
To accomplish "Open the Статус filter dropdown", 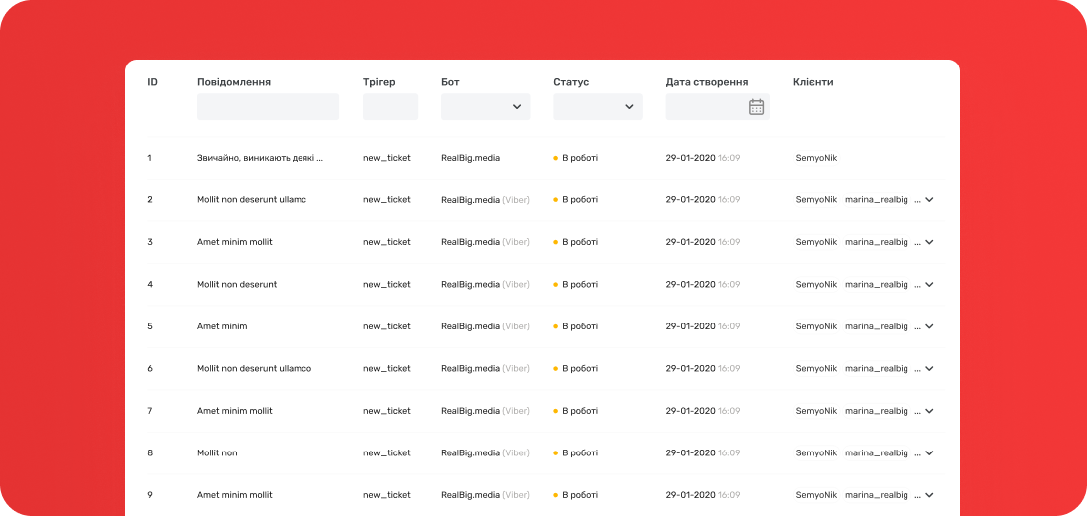I will 597,107.
